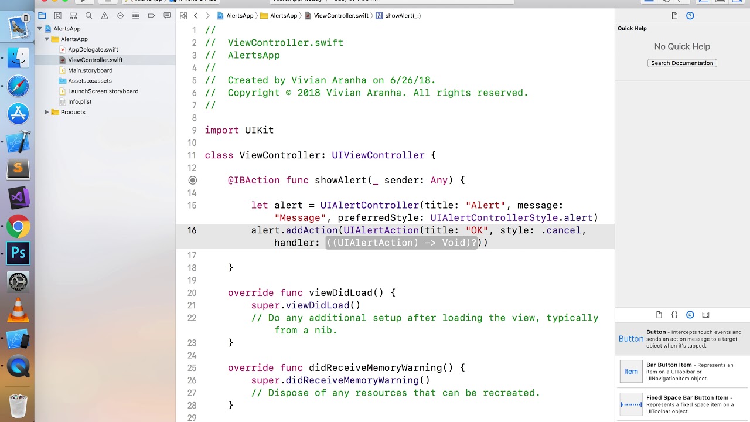Click the IBAction connection circle on line 13
Screen dimensions: 750x422
pyautogui.click(x=193, y=181)
